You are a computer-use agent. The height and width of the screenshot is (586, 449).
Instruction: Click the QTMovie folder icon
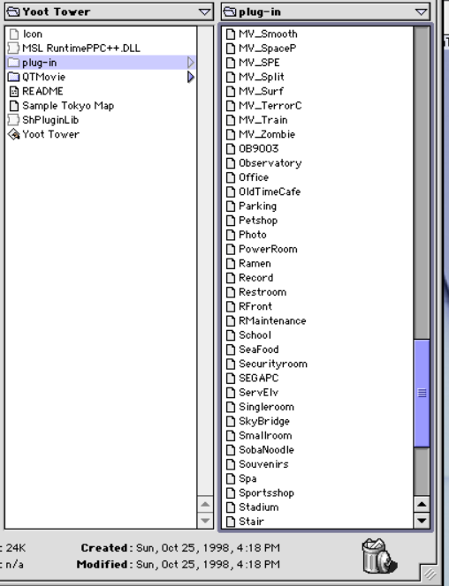point(13,77)
